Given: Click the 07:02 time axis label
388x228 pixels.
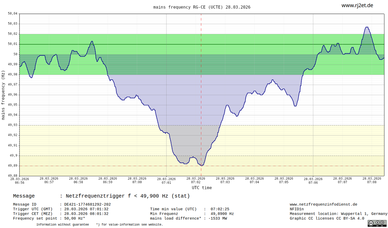Looking at the screenshot, I should (x=196, y=180).
